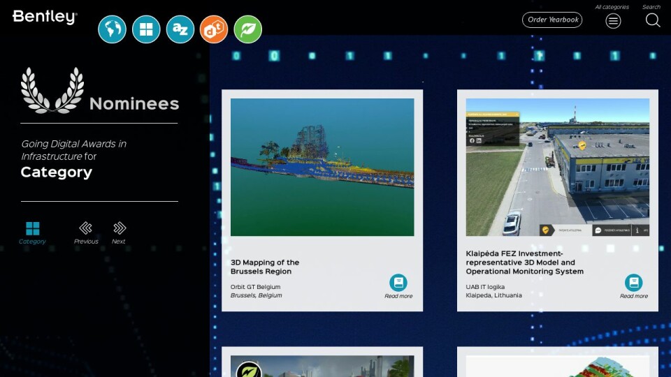671x377 pixels.
Task: Open the green leaf sustainability icon
Action: point(247,29)
